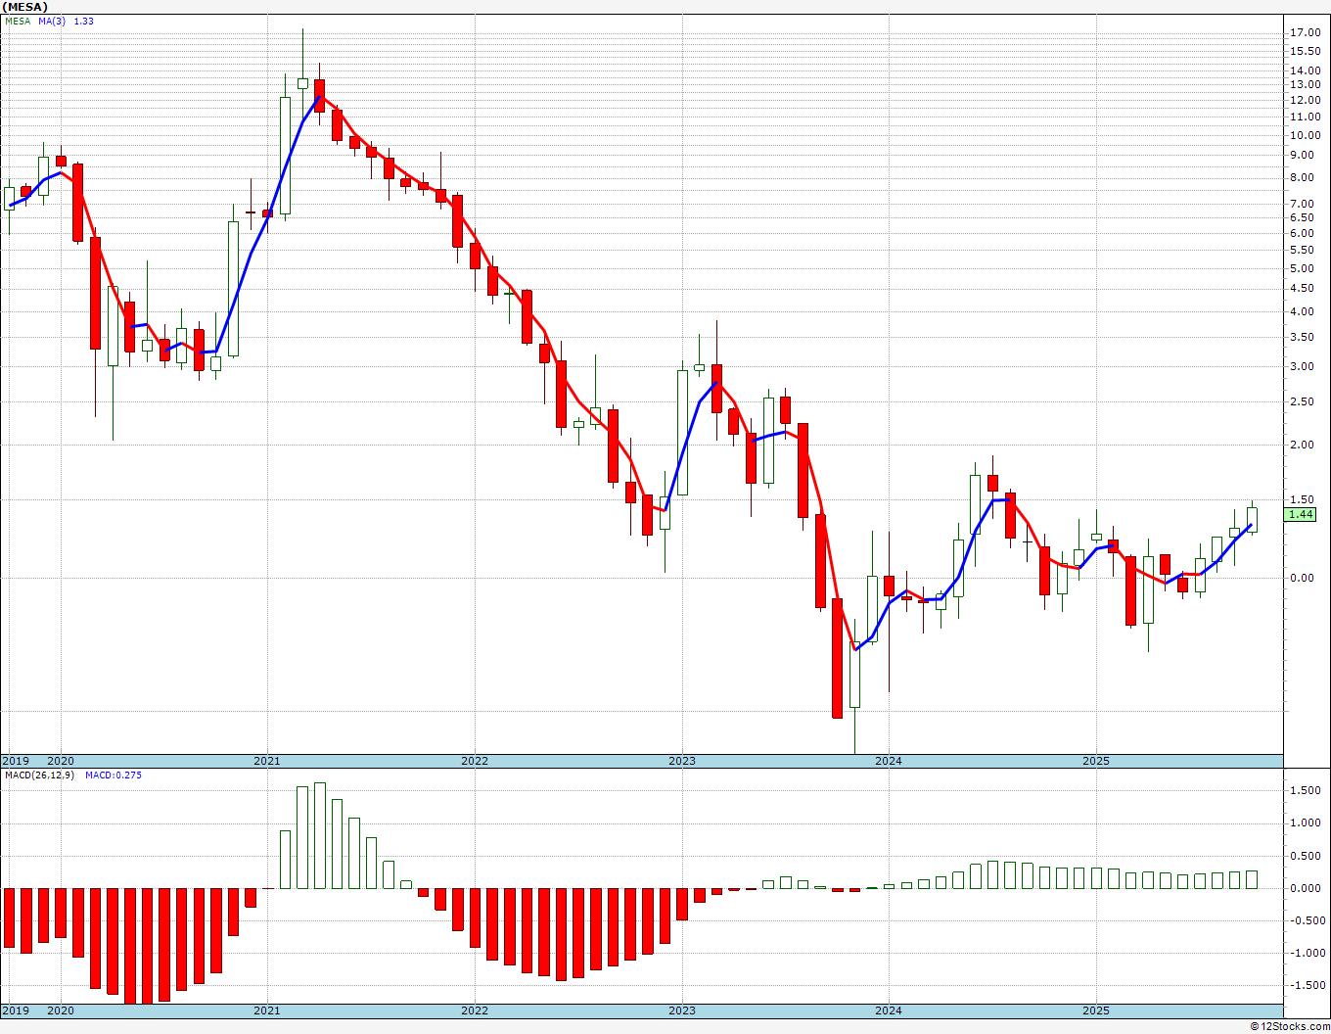Select the MA(3) 1.33 legend label
This screenshot has width=1331, height=1034.
pyautogui.click(x=67, y=21)
